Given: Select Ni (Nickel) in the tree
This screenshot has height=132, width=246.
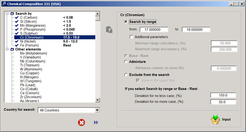Looking at the screenshot, I should (x=28, y=41).
